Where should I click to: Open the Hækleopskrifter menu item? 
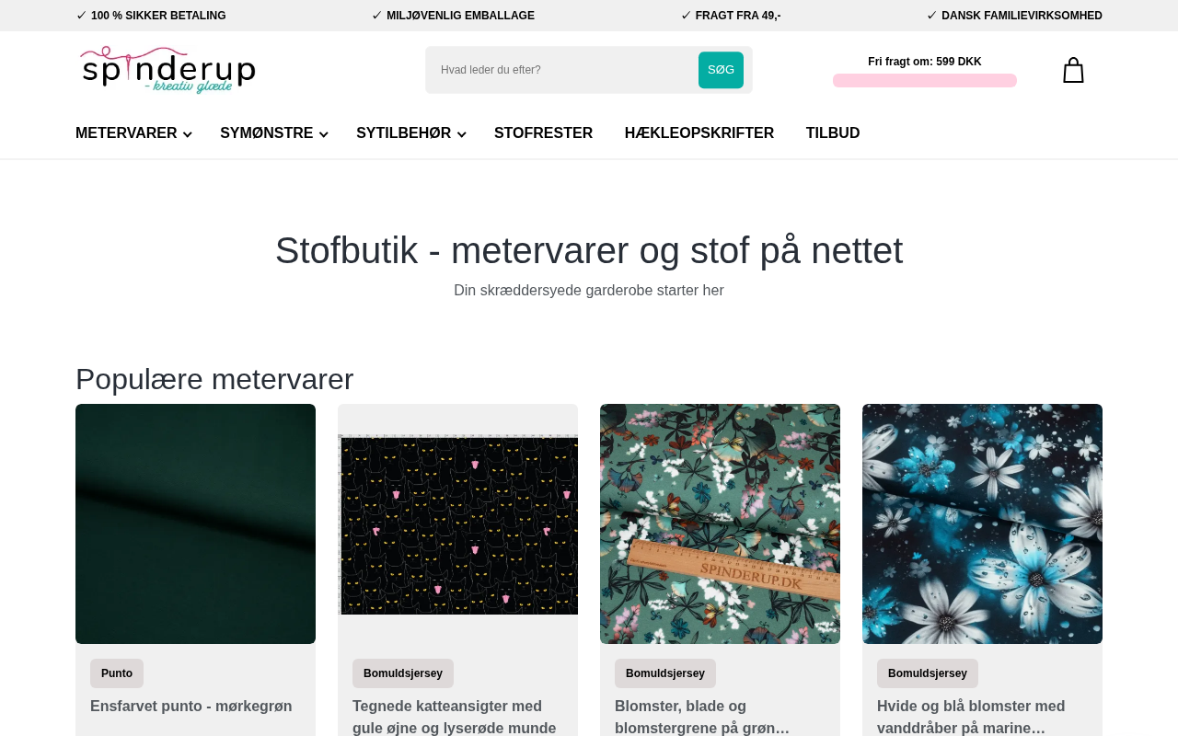pos(699,133)
